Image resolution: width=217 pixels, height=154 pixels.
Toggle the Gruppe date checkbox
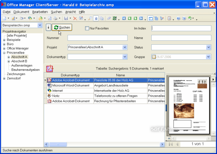(154, 57)
